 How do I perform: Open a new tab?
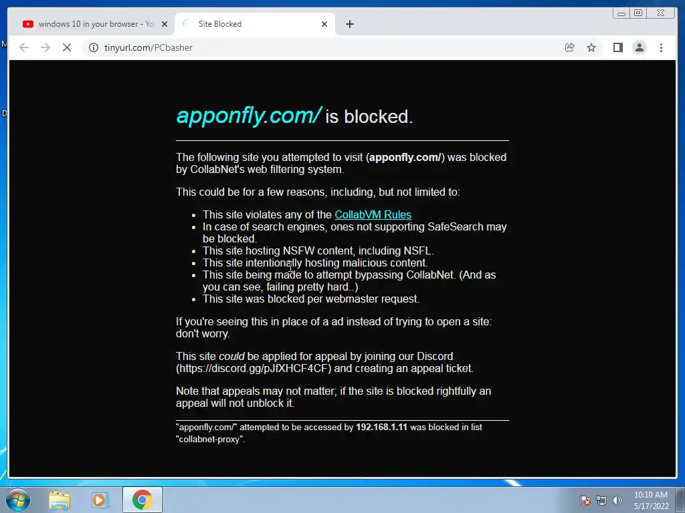coord(349,24)
